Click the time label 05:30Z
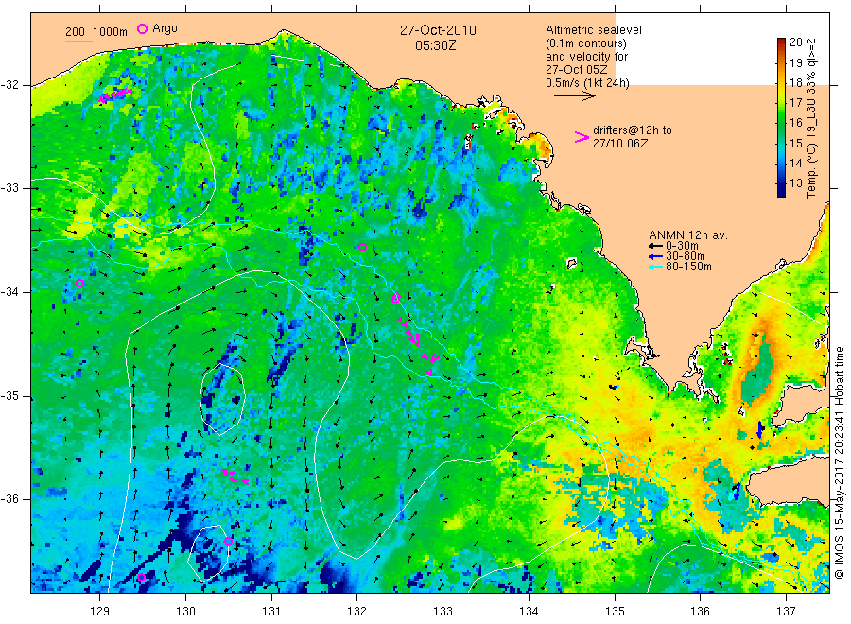Viewport: 851px width, 624px height. (x=435, y=45)
